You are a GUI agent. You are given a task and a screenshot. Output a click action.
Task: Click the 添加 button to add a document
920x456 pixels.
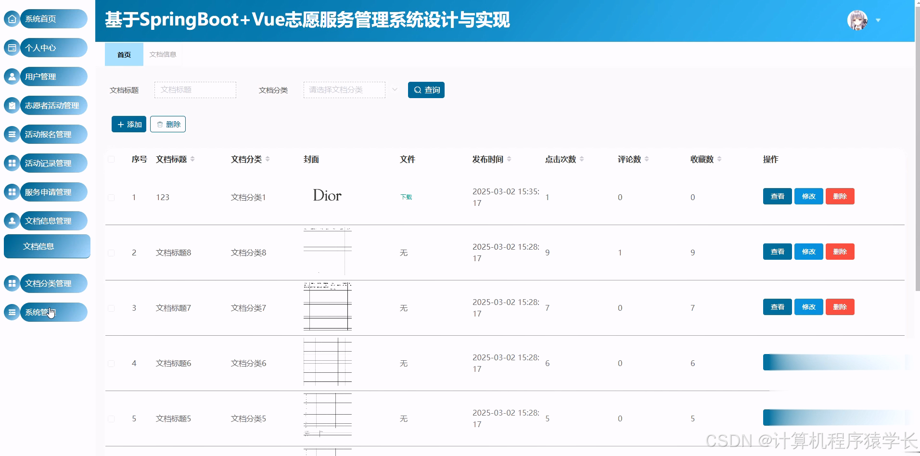coord(128,124)
